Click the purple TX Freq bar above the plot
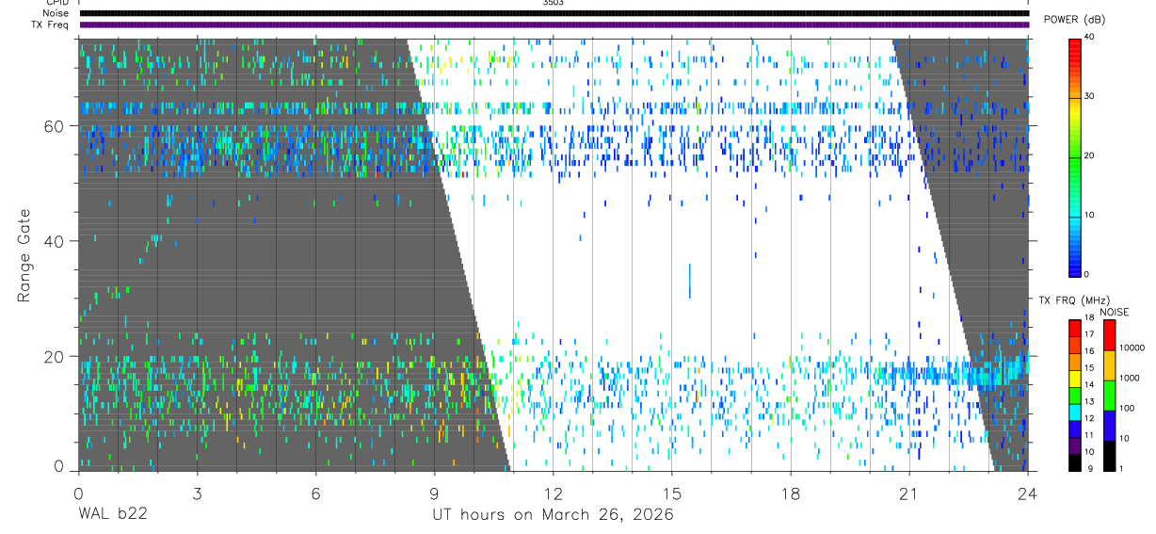 (554, 24)
